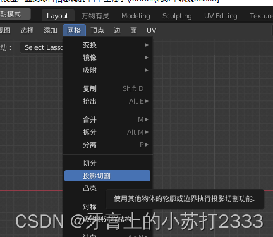Switch to the Layout workspace tab
The width and height of the screenshot is (273, 237).
[x=58, y=16]
